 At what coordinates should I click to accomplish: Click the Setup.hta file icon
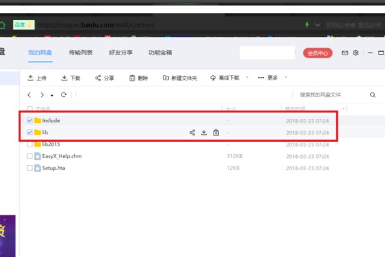(x=38, y=168)
